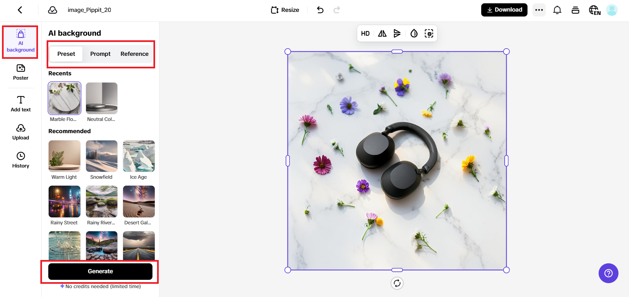Click the bottom-left corner selection handle

288,270
